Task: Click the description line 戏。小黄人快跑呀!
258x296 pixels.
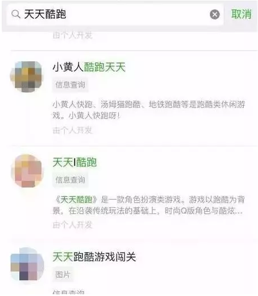Action: point(86,116)
